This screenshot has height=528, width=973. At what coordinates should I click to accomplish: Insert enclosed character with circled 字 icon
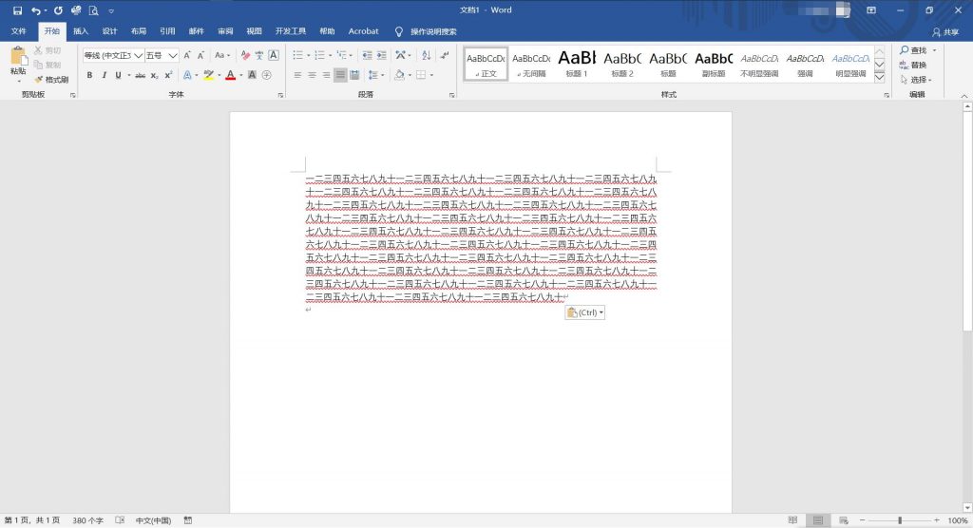[x=266, y=75]
